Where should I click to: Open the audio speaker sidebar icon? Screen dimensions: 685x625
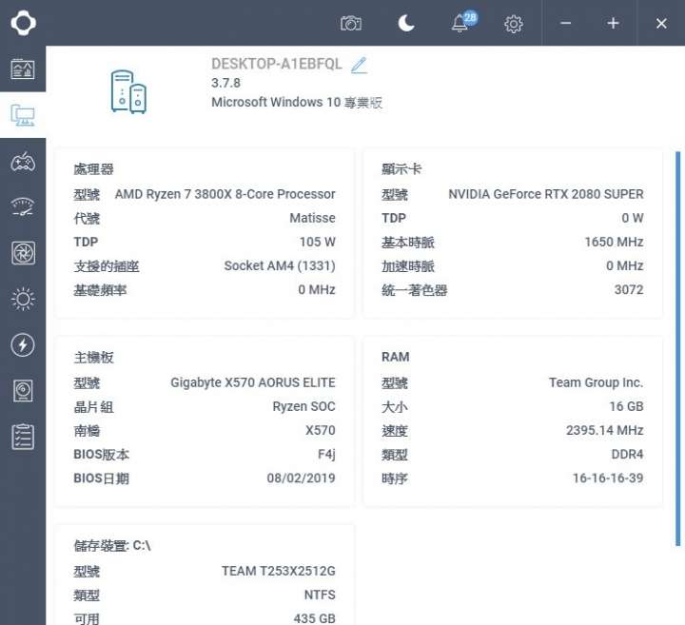coord(23,391)
